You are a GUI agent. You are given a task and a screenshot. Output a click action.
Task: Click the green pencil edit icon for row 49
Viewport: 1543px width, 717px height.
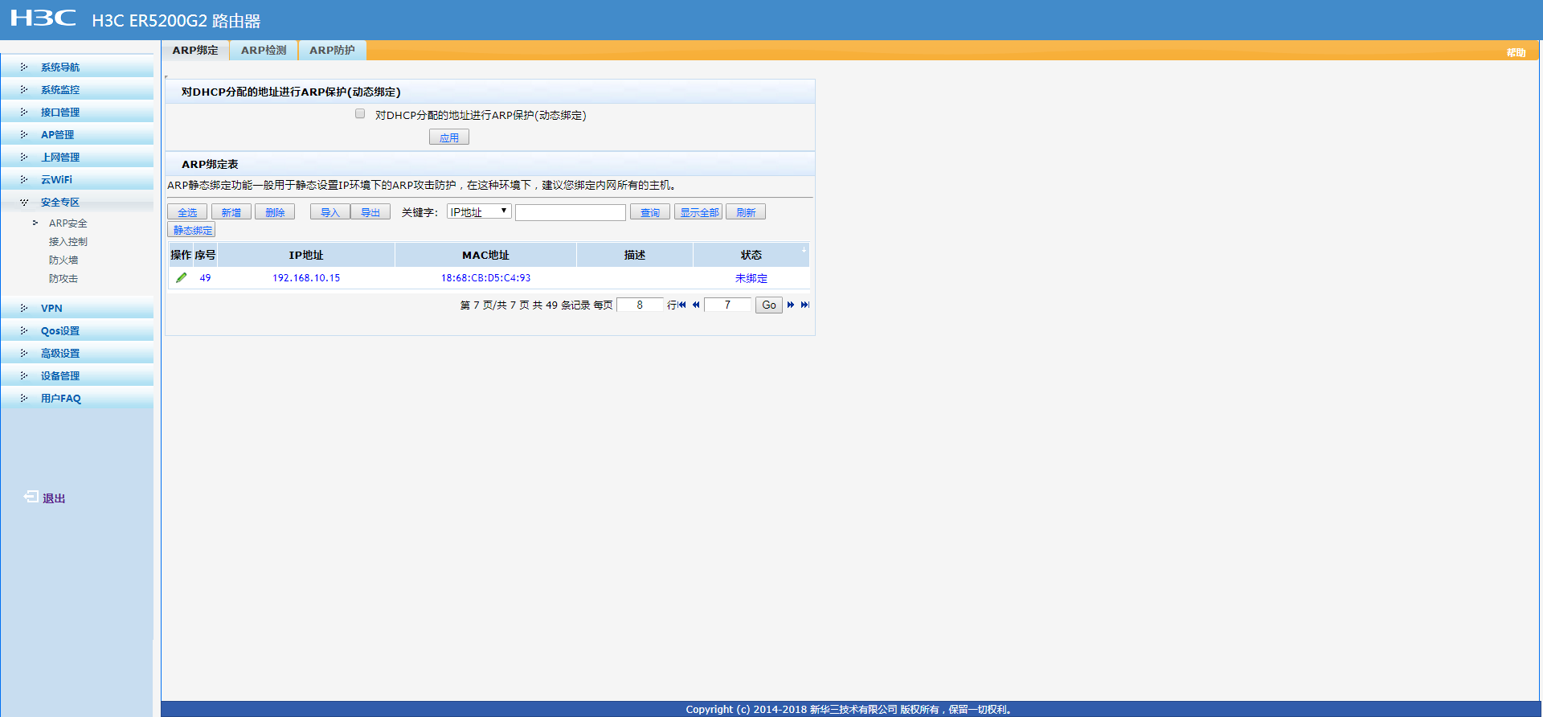tap(182, 277)
